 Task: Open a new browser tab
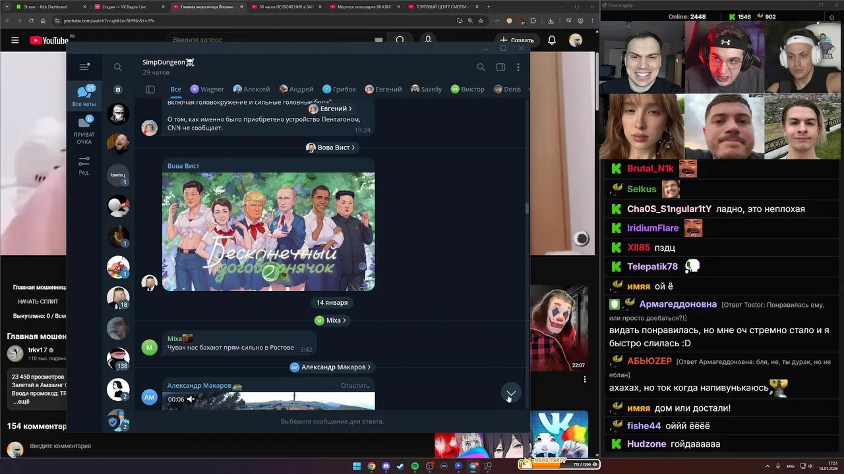click(x=489, y=7)
